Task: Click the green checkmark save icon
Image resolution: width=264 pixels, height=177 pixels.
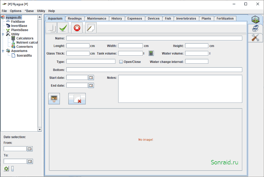Action: coord(63,28)
